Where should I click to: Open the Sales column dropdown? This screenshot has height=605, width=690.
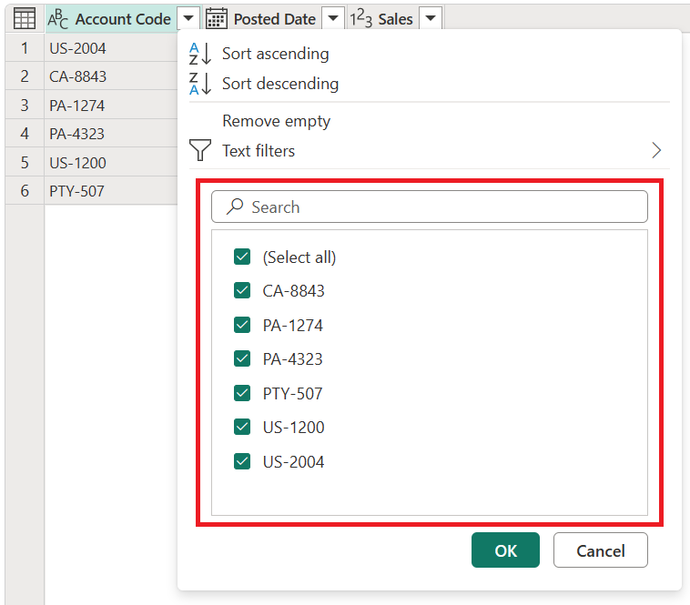431,18
